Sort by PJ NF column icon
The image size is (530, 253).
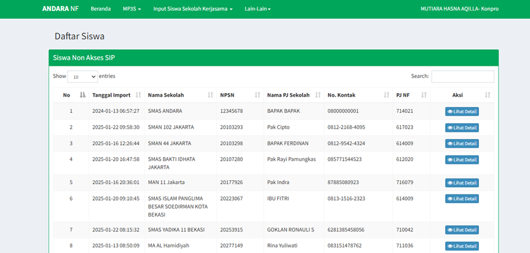423,95
